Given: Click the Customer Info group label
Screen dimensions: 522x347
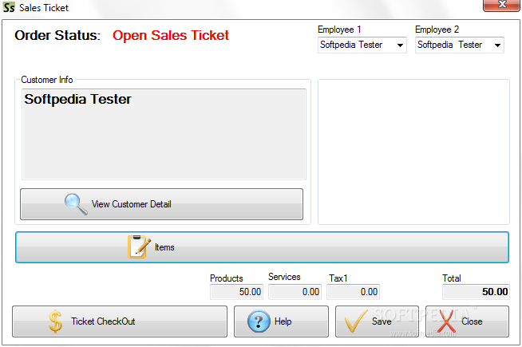Looking at the screenshot, I should point(47,80).
